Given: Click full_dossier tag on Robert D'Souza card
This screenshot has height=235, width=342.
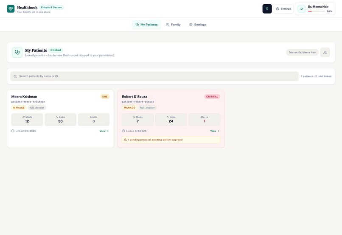Looking at the screenshot, I should 147,108.
